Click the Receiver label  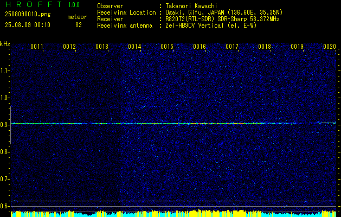(110, 19)
